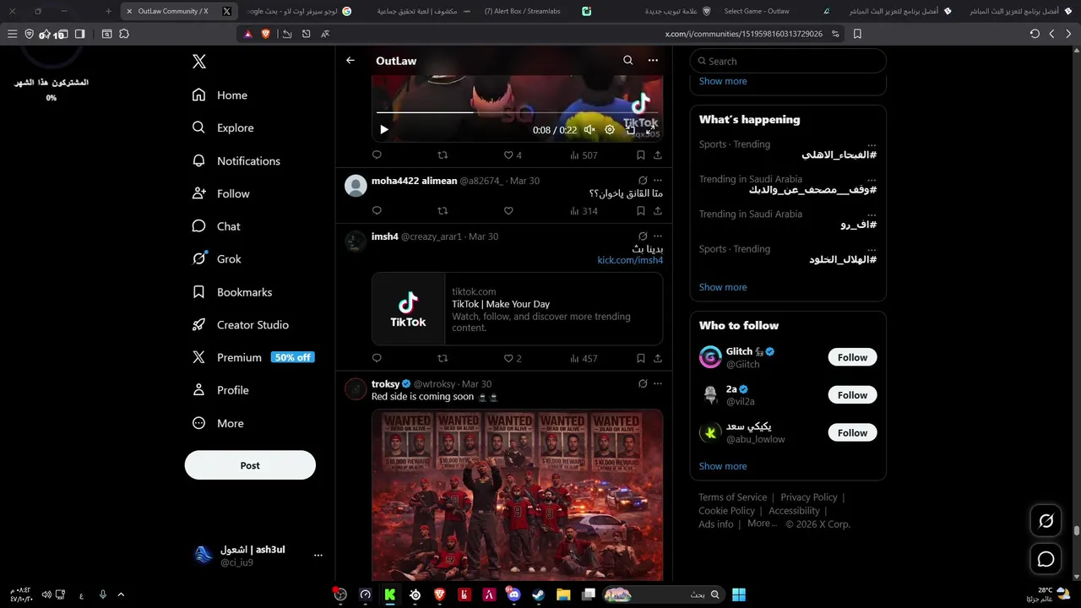Open the floating Grok button
This screenshot has height=608, width=1081.
(x=1046, y=521)
